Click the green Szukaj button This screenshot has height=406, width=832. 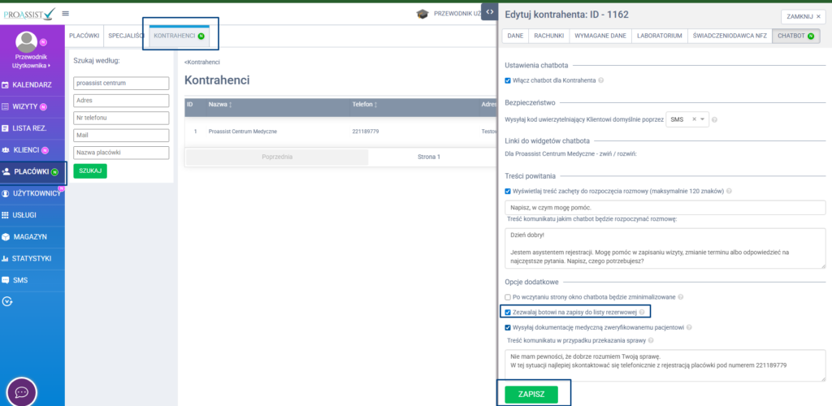pos(90,171)
